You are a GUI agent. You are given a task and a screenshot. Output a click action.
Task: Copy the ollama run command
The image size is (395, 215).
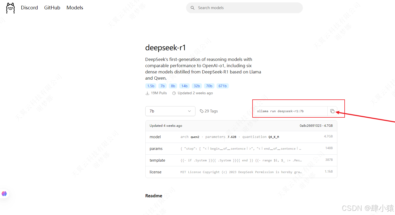click(x=332, y=111)
